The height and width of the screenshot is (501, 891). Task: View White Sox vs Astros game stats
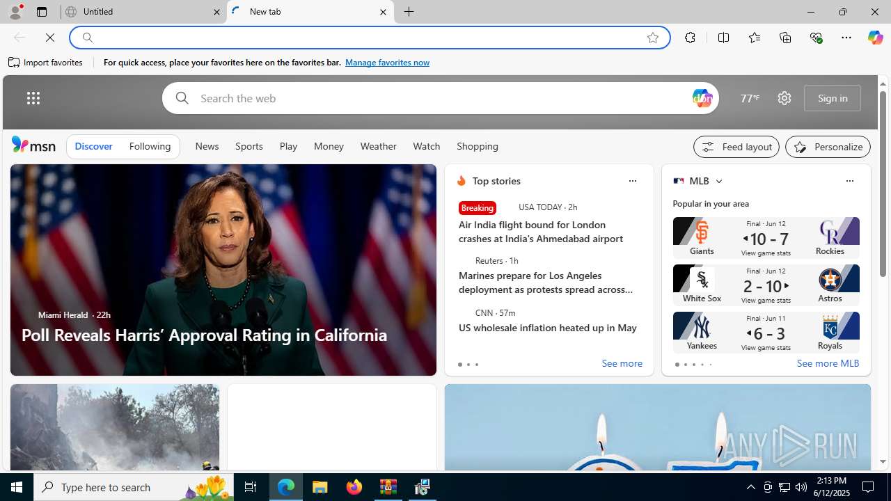[x=766, y=285]
